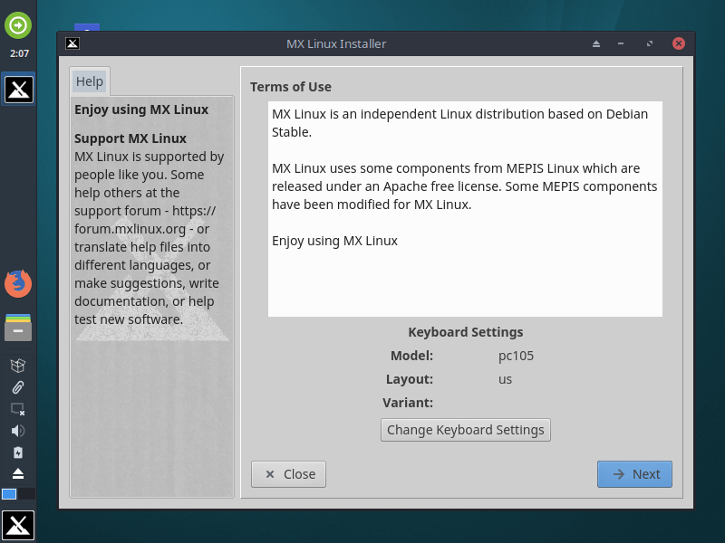Launch the menu via the green logo icon
Screen dimensions: 725x543
[18, 26]
